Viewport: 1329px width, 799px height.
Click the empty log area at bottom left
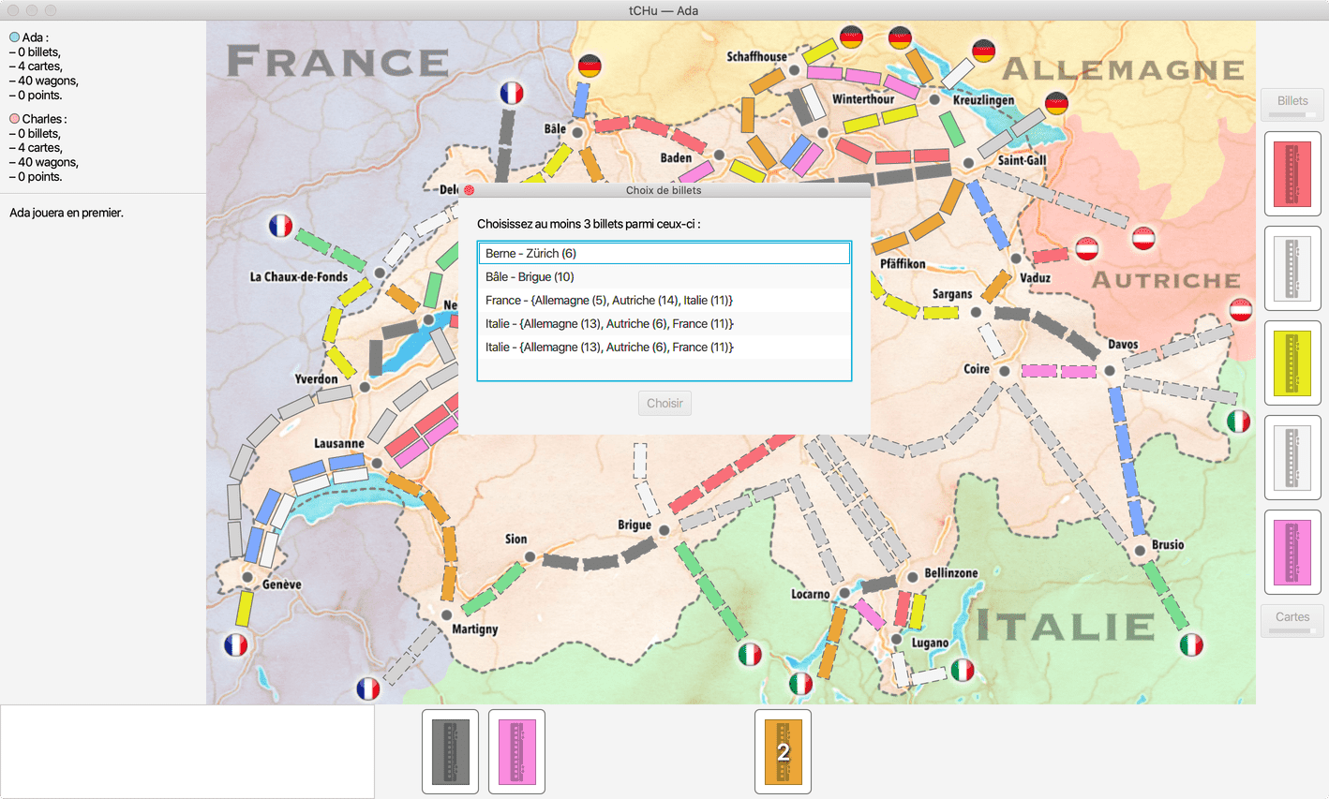(x=187, y=751)
